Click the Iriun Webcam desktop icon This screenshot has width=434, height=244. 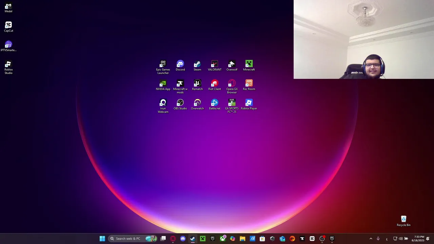(163, 106)
